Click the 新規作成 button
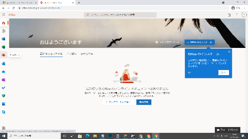This screenshot has height=139, width=248. [x=144, y=102]
